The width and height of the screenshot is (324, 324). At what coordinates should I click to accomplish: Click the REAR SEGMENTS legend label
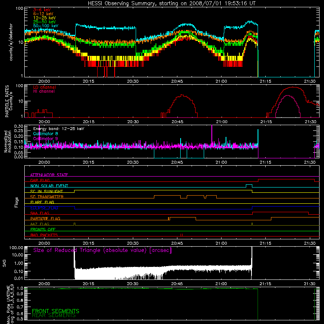[x=54, y=315]
